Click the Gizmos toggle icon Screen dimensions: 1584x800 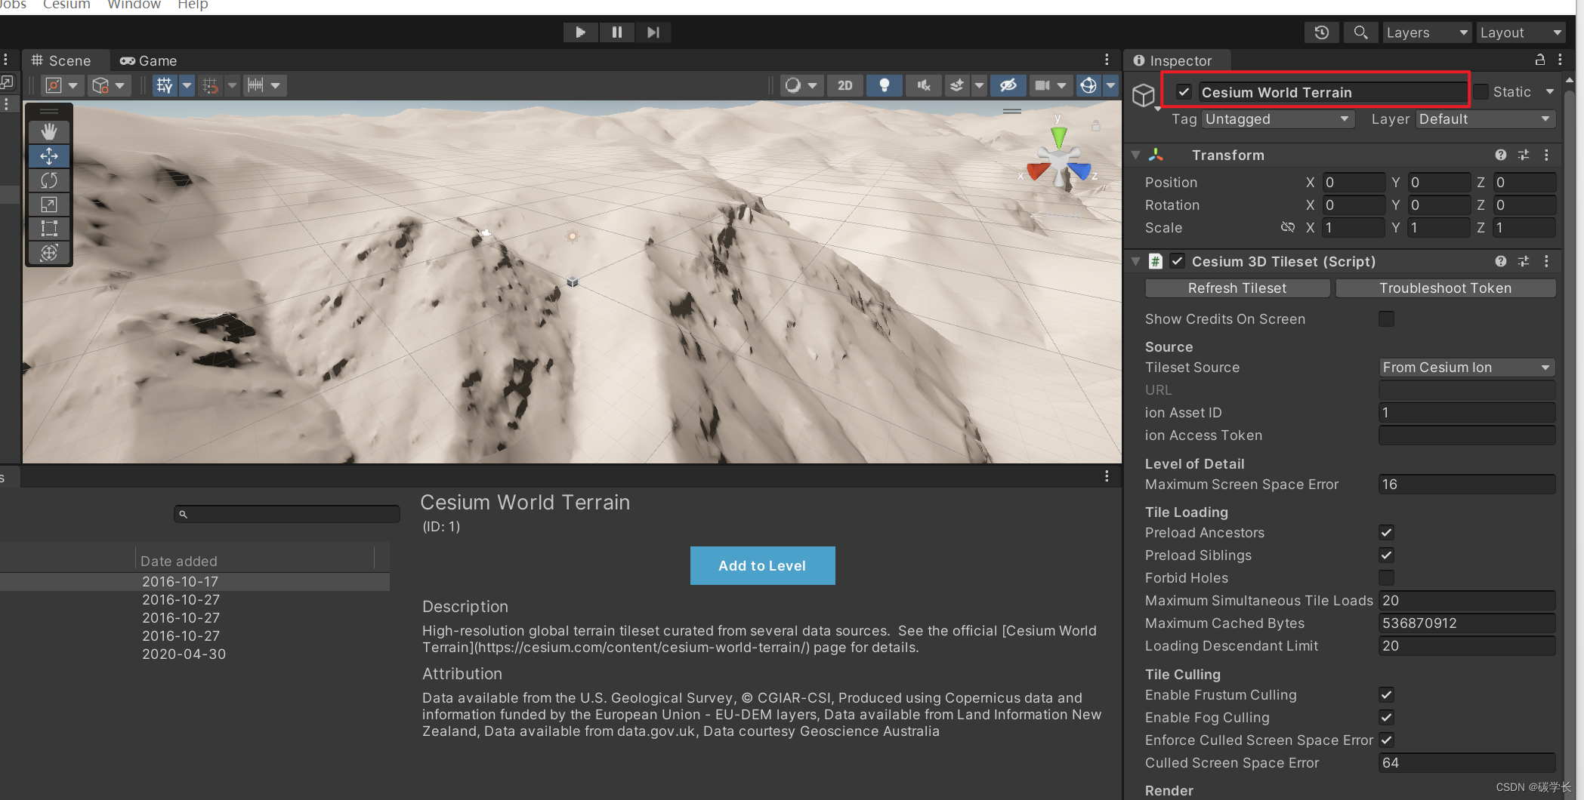pos(1088,85)
